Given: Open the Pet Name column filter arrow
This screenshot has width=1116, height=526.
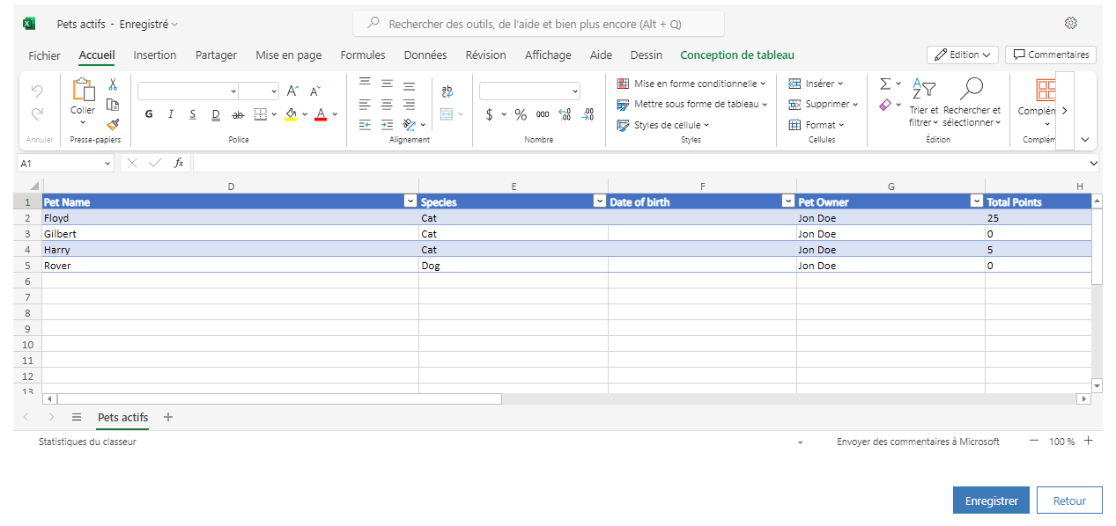Looking at the screenshot, I should point(410,201).
